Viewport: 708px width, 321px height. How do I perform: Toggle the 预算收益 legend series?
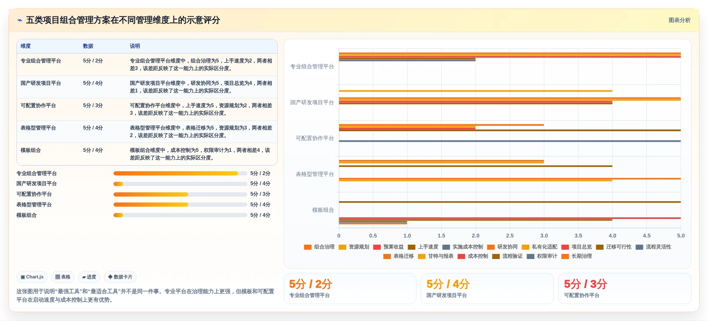tap(388, 247)
